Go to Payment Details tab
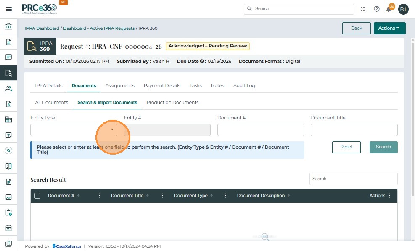The width and height of the screenshot is (415, 251). (x=162, y=85)
